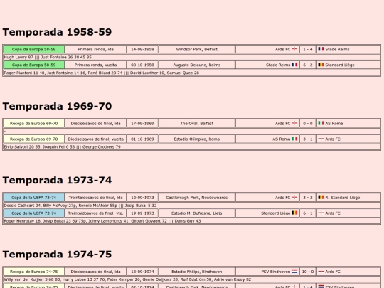Viewport: 384px width, 288px height.
Task: Click the 'The Oval, Belfast' venue cell
Action: (x=197, y=124)
